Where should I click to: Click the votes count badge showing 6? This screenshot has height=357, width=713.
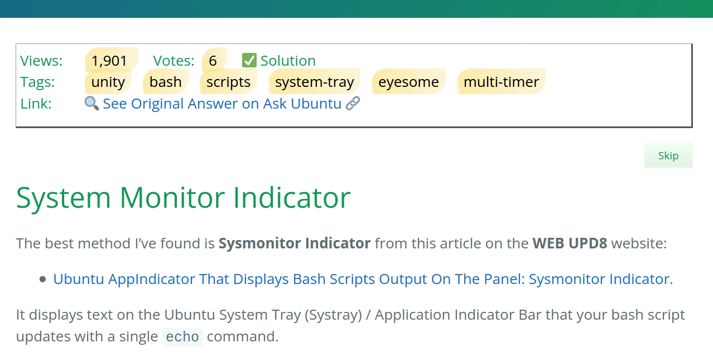coord(213,60)
